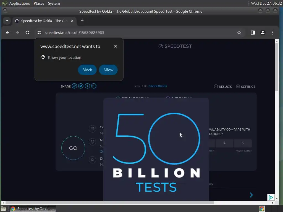Open a new tab with plus button
This screenshot has width=283, height=212.
82,21
